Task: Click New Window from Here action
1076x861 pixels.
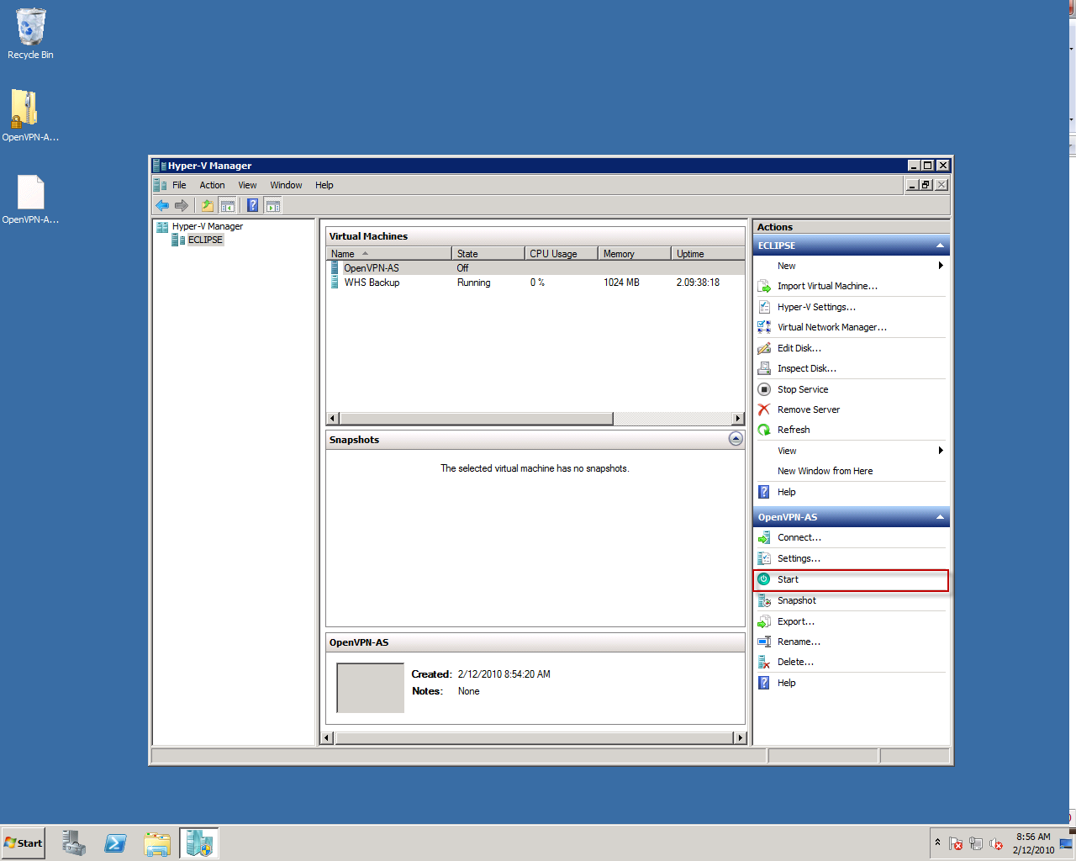Action: pyautogui.click(x=825, y=471)
